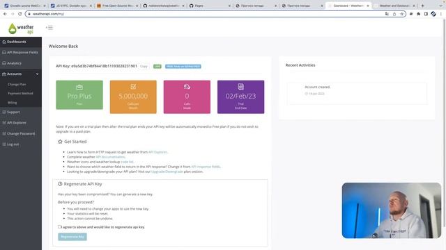Collapse the Accounts sidebar section
446x250 pixels.
tap(21, 74)
